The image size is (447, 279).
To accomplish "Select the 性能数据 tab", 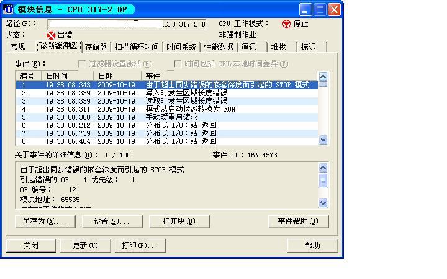I will coord(219,47).
